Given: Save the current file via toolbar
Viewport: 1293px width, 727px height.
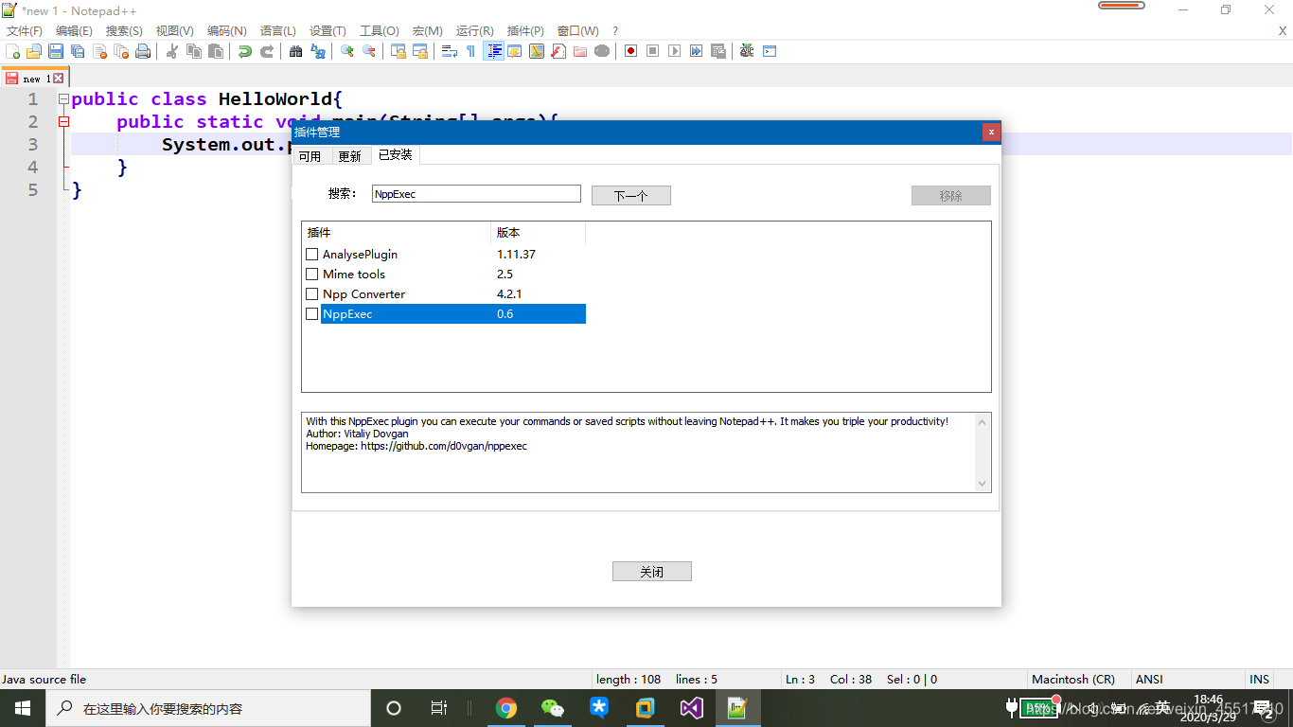Looking at the screenshot, I should click(x=56, y=51).
